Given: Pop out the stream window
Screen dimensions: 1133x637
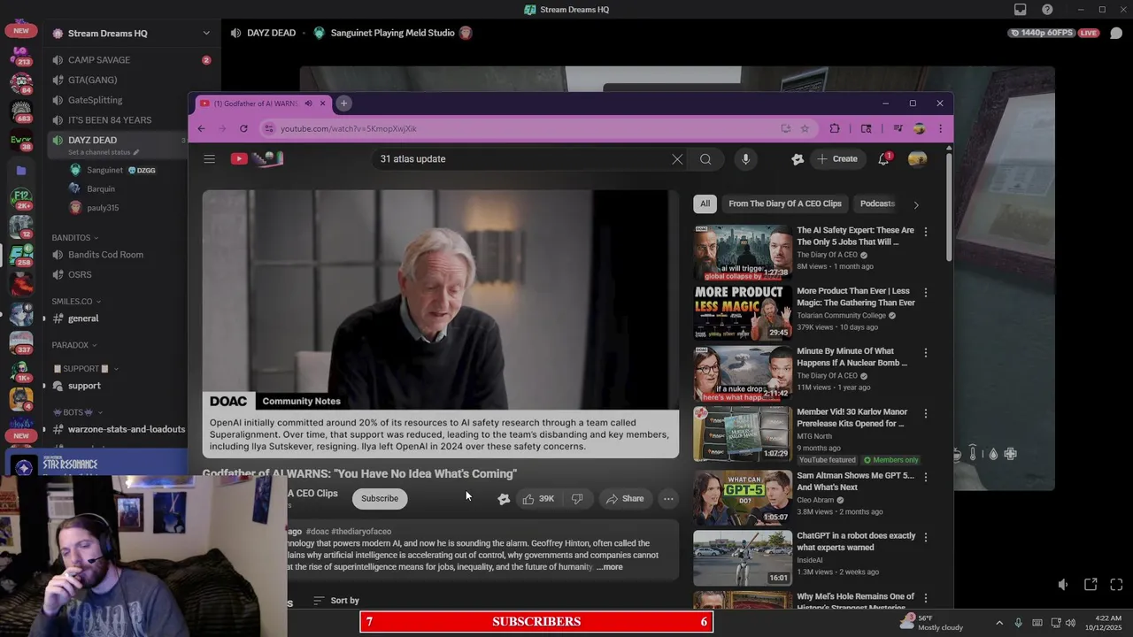Looking at the screenshot, I should [1091, 584].
